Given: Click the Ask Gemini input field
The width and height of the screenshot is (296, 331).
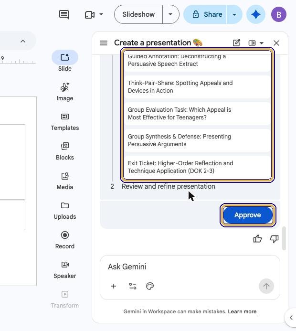Looking at the screenshot, I should (190, 267).
